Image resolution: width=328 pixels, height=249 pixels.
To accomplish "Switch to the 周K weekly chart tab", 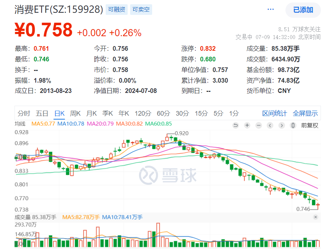I will (x=76, y=114).
